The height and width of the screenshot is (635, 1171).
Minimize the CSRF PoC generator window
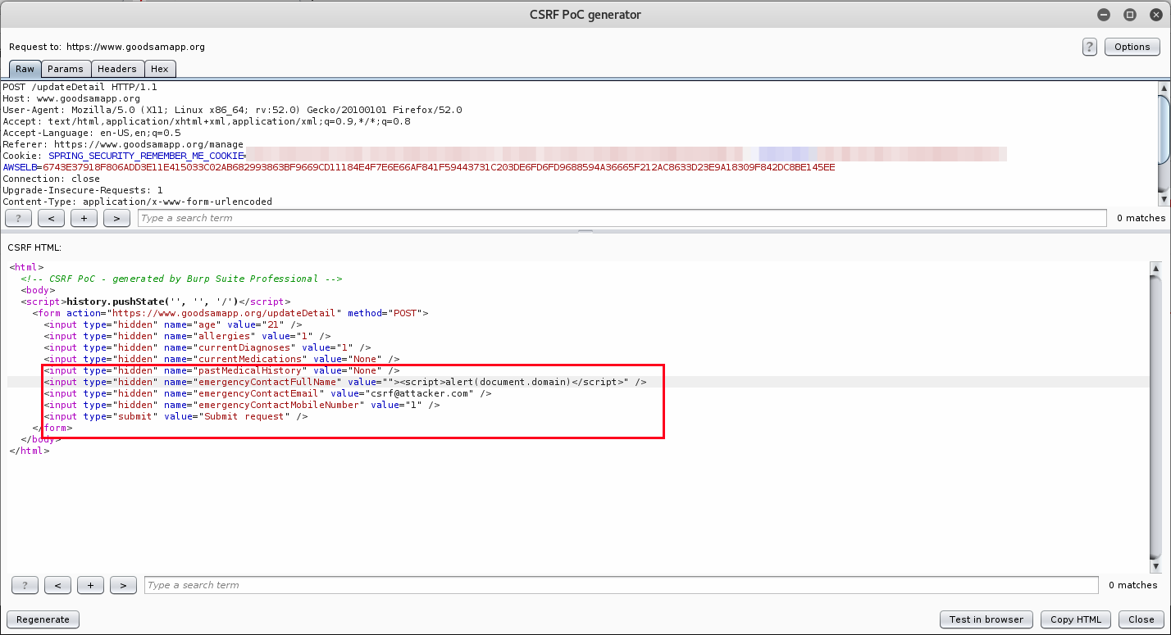click(1105, 15)
